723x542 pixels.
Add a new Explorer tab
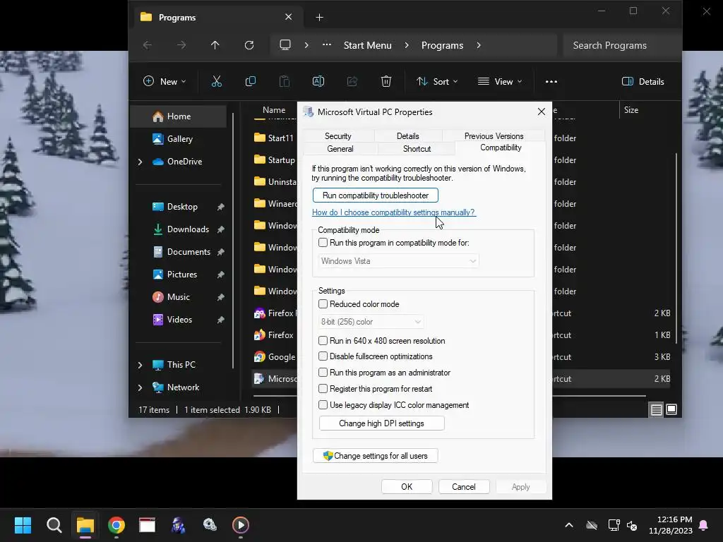coord(319,18)
